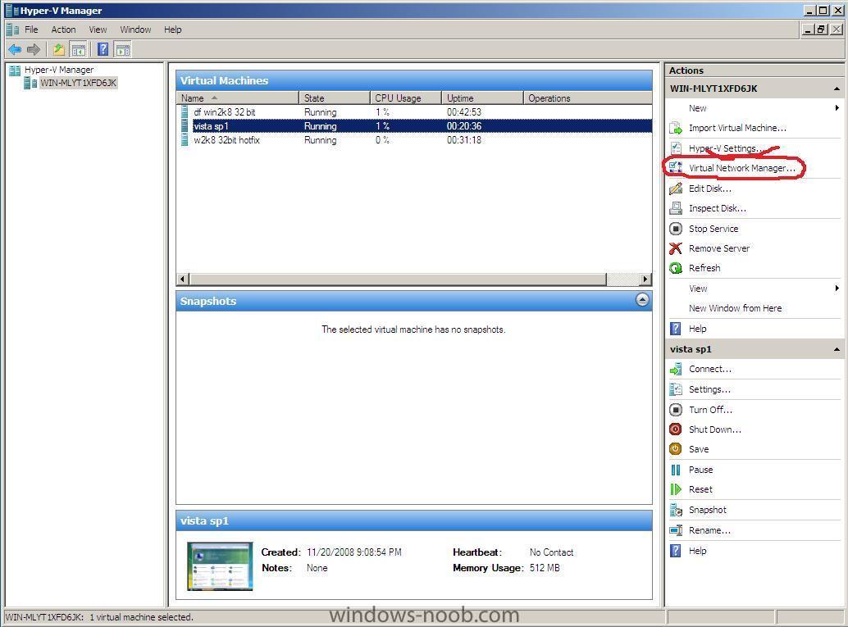This screenshot has height=627, width=848.
Task: Restore the inner MDI window button
Action: point(821,30)
